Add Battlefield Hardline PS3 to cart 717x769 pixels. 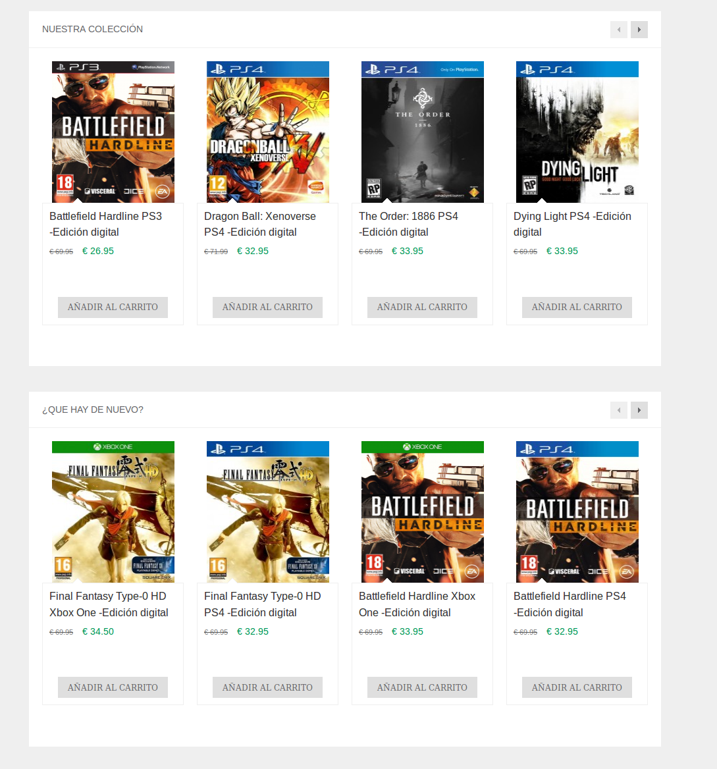[x=113, y=307]
